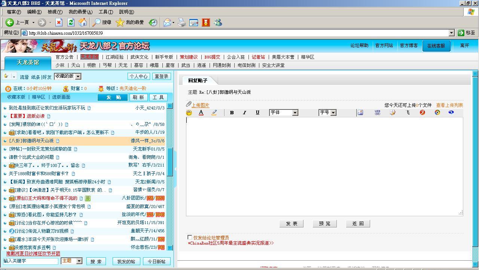Click the blue eye editor icon
Viewport: 479px width, 270px height.
pos(451,112)
